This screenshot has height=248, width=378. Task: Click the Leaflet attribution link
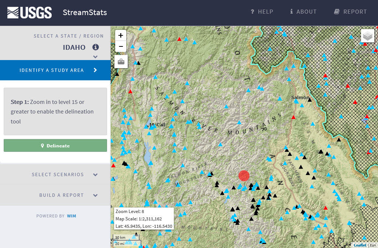(360, 245)
